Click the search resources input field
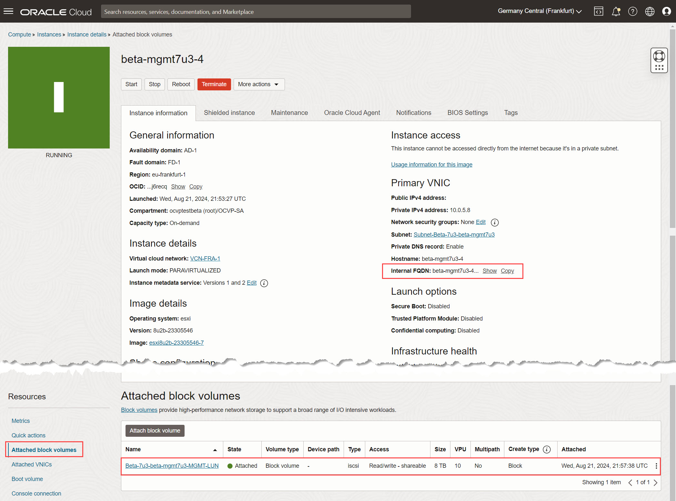This screenshot has width=676, height=501. 256,12
